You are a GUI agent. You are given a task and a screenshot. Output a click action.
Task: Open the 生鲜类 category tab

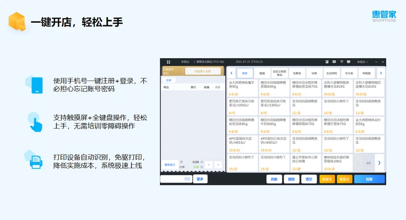pyautogui.click(x=296, y=73)
